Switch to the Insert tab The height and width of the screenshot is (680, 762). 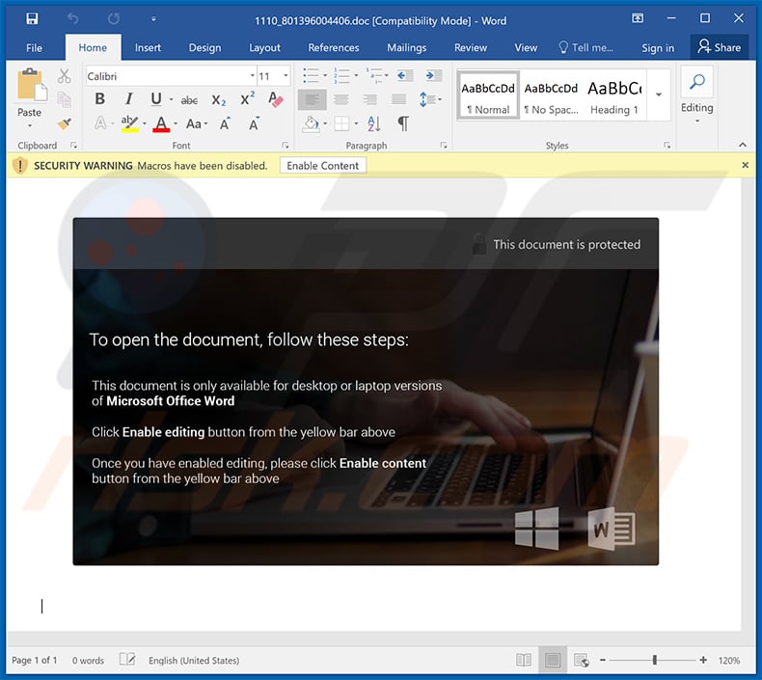(148, 47)
